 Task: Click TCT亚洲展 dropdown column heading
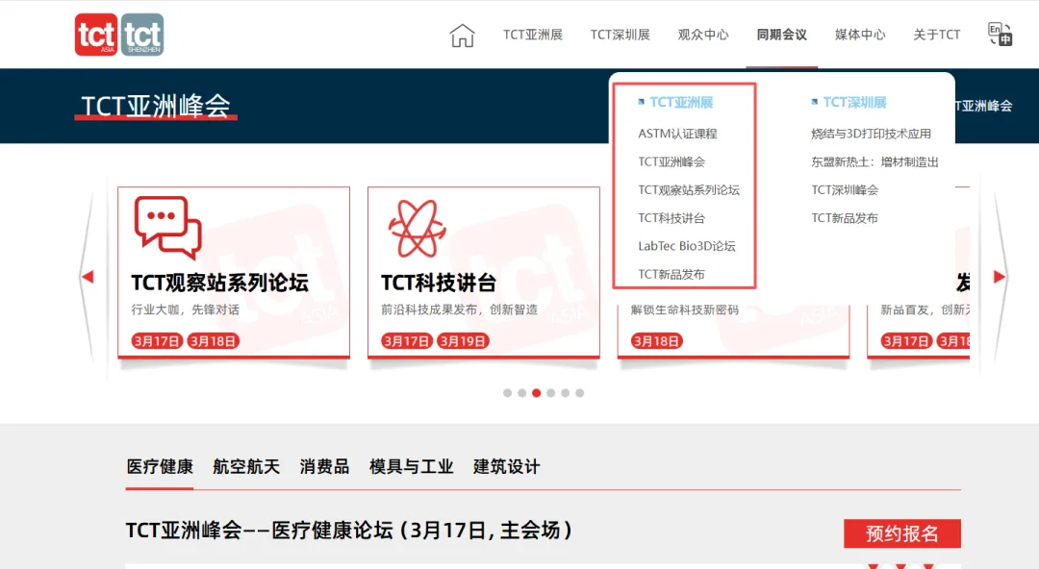point(680,103)
